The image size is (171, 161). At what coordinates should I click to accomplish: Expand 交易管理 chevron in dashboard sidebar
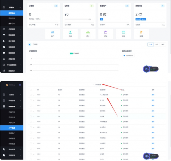tap(20, 47)
